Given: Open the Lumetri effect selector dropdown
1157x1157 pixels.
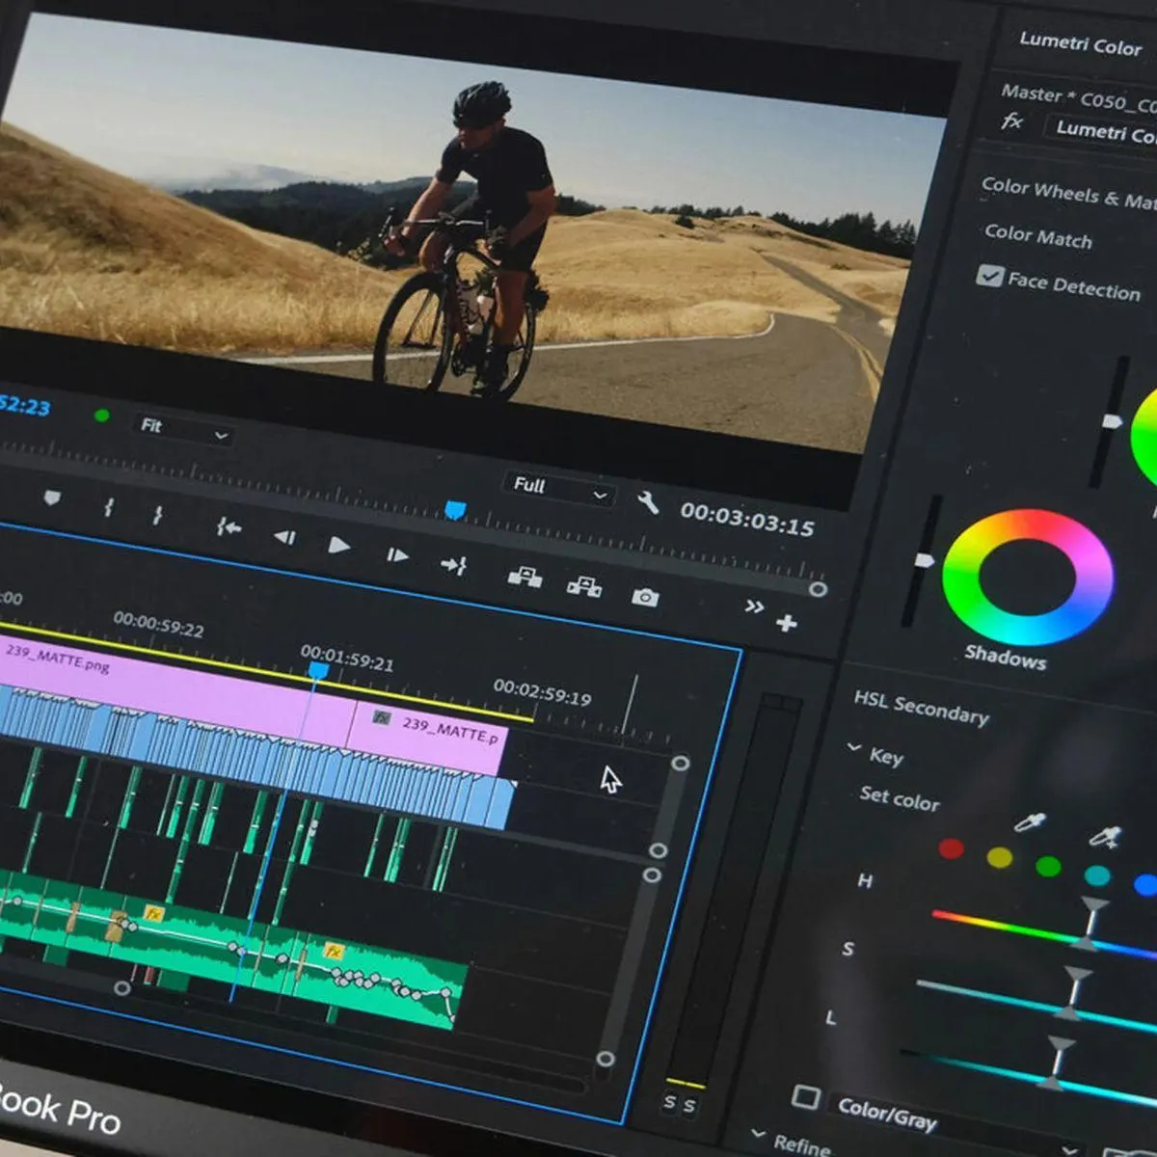Looking at the screenshot, I should tap(1102, 132).
